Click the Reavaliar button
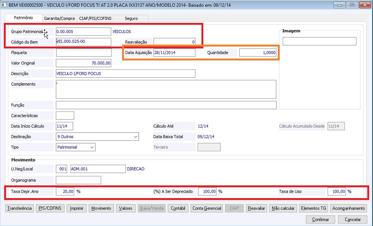The image size is (373, 226). click(x=256, y=208)
